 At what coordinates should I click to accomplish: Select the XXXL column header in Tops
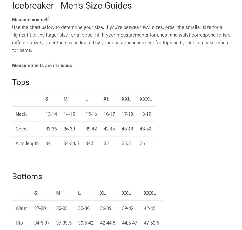tap(146, 99)
